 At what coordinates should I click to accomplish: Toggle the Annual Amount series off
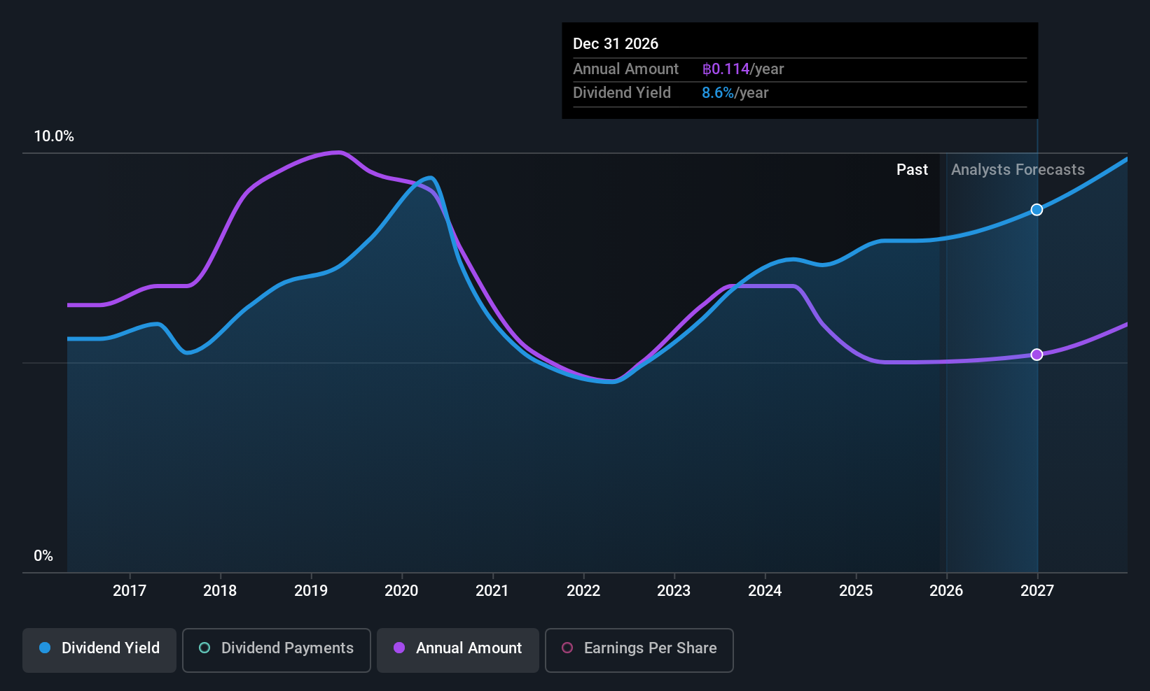pyautogui.click(x=457, y=648)
